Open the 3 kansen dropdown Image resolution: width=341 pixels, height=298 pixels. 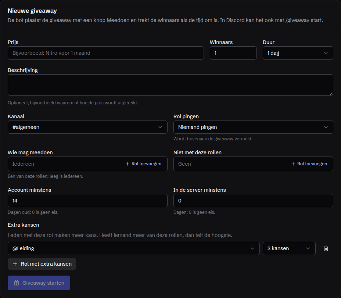pos(289,248)
